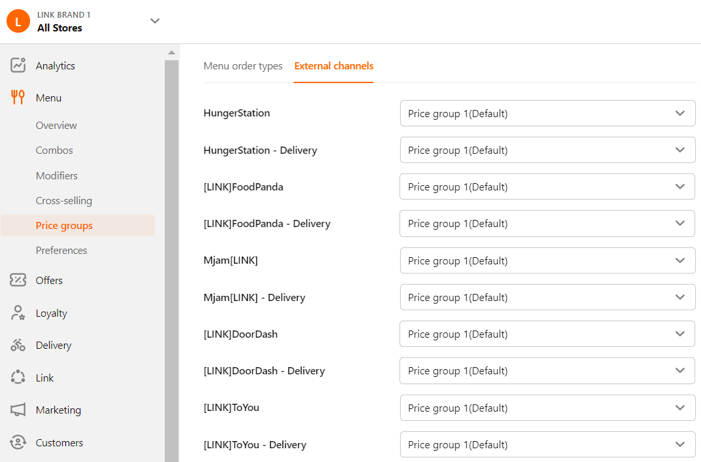701x462 pixels.
Task: Click the HungerStation channel label
Action: tap(237, 113)
